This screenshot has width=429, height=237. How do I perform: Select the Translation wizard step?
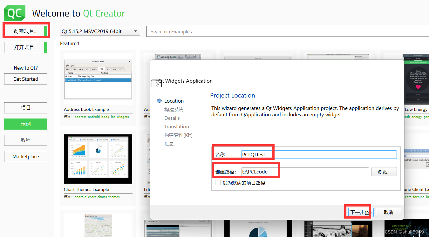click(177, 126)
